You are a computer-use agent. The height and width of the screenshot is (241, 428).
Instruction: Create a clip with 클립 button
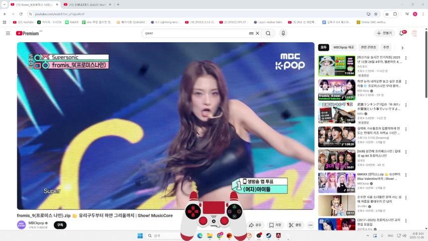point(295,225)
